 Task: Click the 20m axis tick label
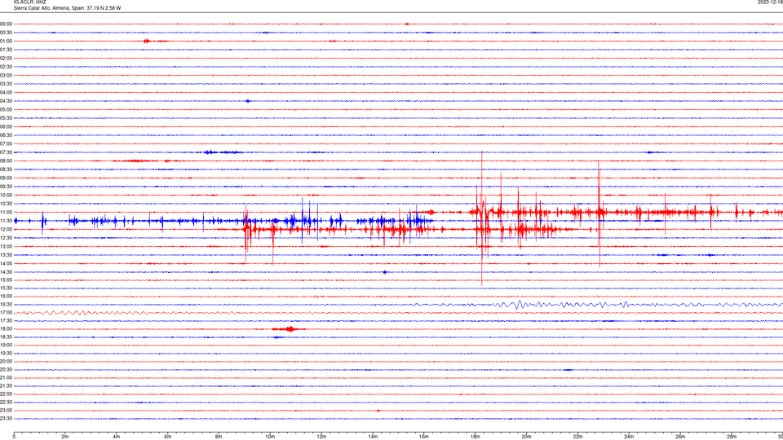[526, 437]
